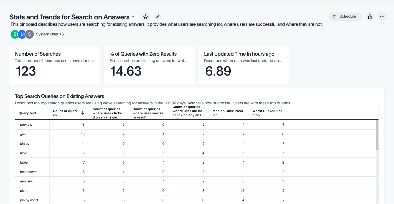Select the Number of Searches KPI card
Screen dimensions: 394x204
tap(55, 65)
